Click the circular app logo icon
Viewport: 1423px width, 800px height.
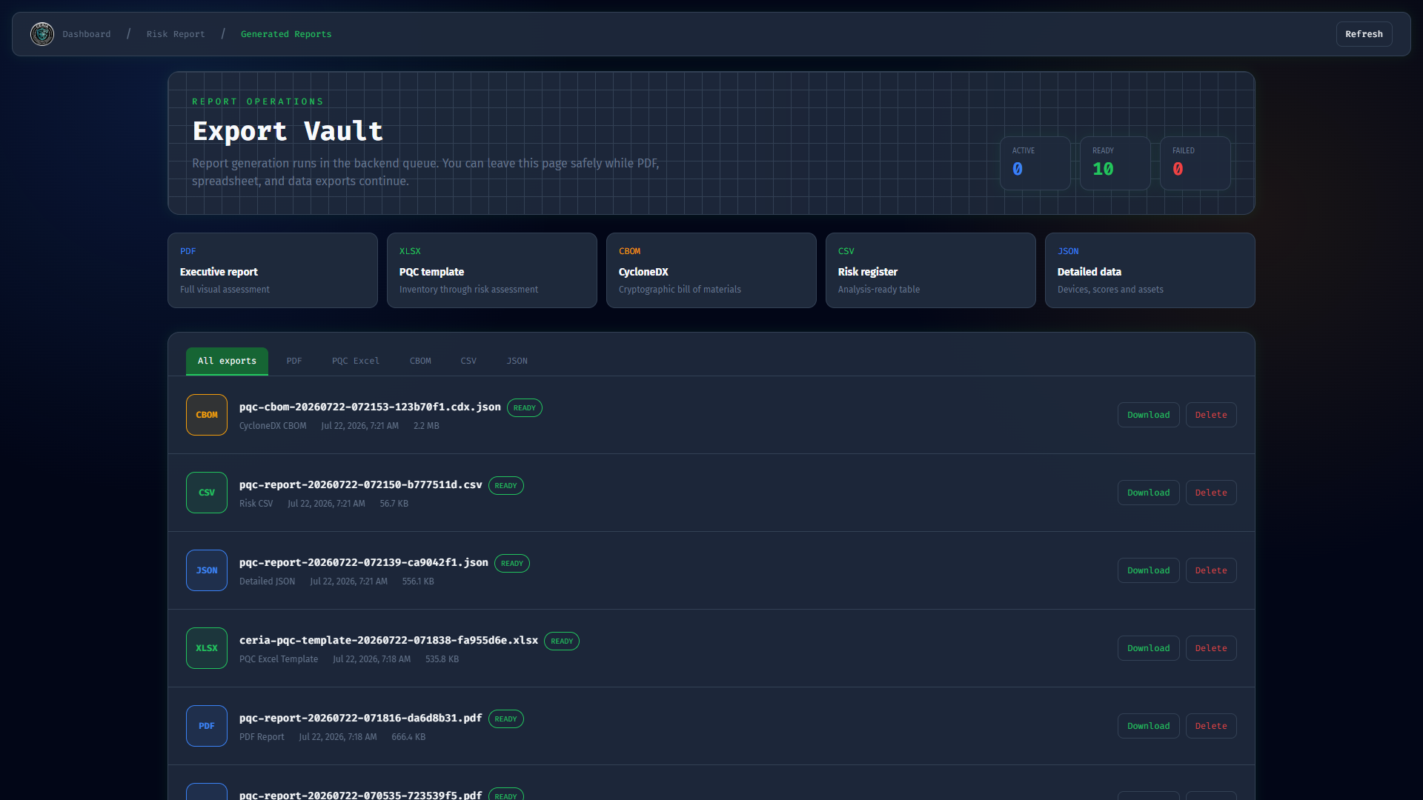(42, 34)
